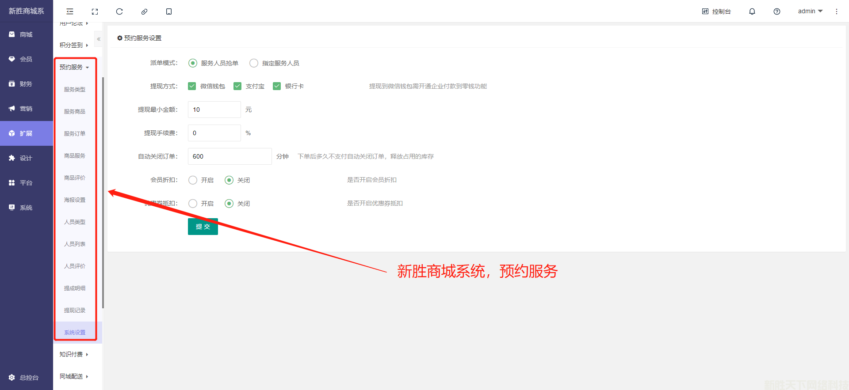
Task: Open the 控制台 console link
Action: point(716,11)
